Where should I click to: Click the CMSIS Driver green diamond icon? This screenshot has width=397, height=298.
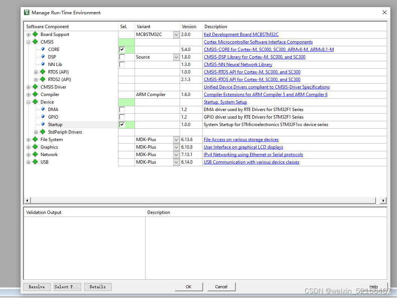35,87
